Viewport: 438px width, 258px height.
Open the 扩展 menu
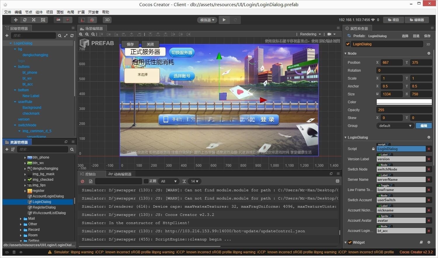[x=81, y=12]
